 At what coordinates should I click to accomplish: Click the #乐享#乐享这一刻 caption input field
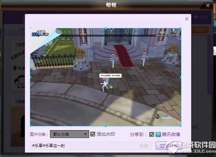click(91, 146)
